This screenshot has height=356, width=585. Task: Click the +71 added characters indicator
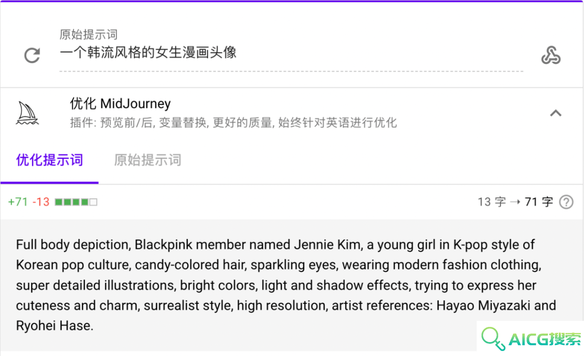[x=18, y=202]
